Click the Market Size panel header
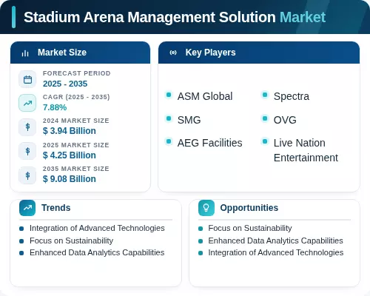This screenshot has height=296, width=370. coord(80,53)
